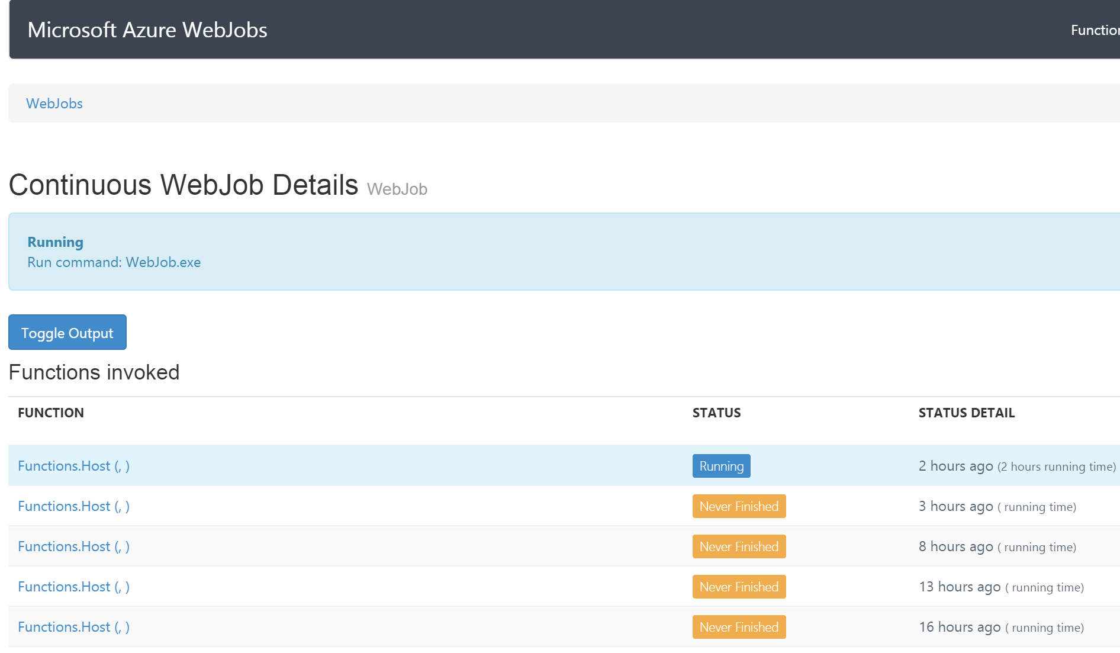Image resolution: width=1120 pixels, height=653 pixels.
Task: Click the '8 hours ago' status detail
Action: click(x=956, y=546)
